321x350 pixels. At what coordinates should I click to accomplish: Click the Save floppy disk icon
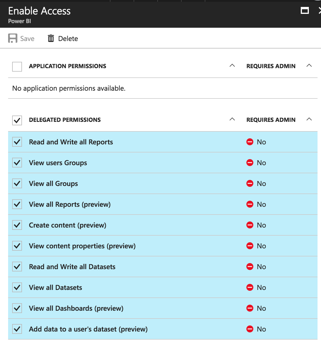tap(13, 38)
